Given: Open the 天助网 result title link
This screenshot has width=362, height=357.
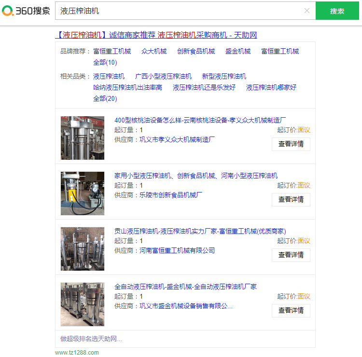Looking at the screenshot, I should pos(156,35).
